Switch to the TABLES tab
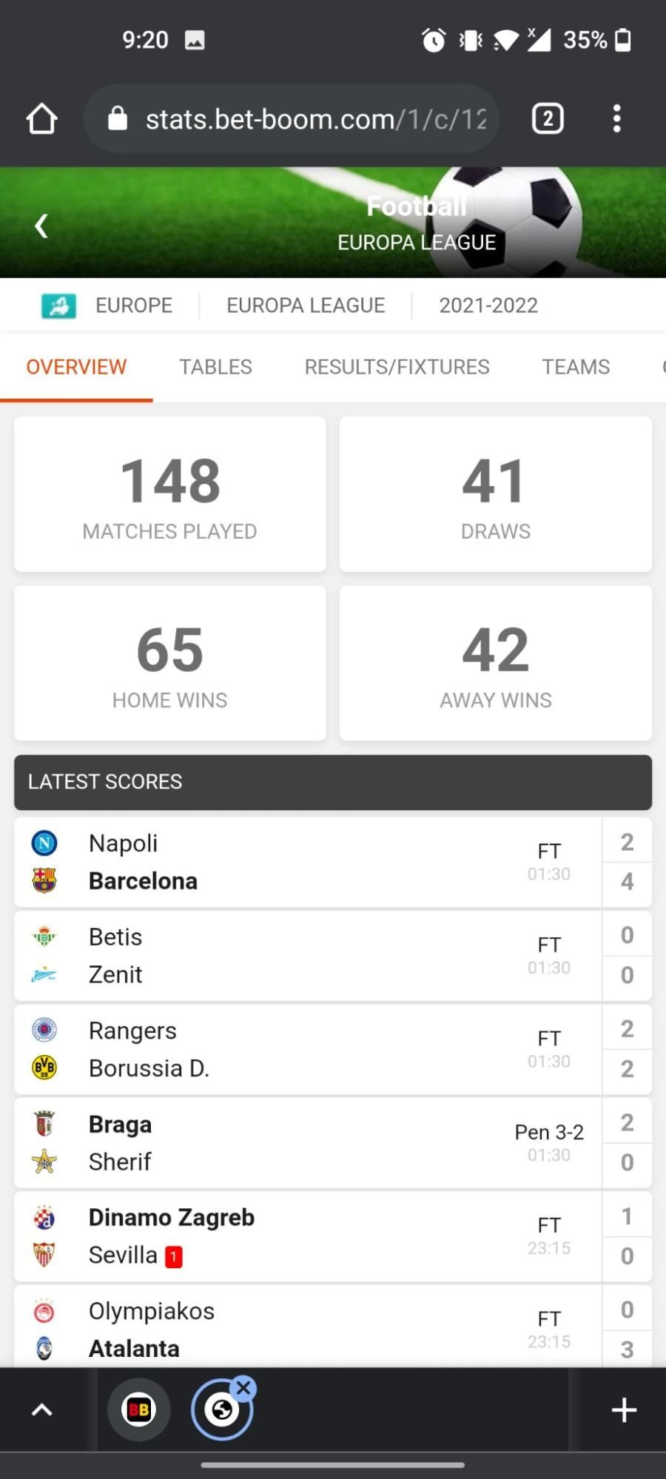This screenshot has height=1479, width=666. [215, 367]
